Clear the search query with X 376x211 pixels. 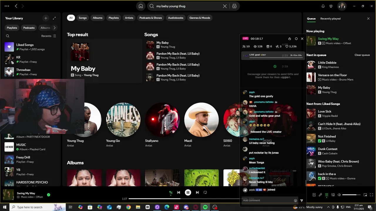point(225,6)
